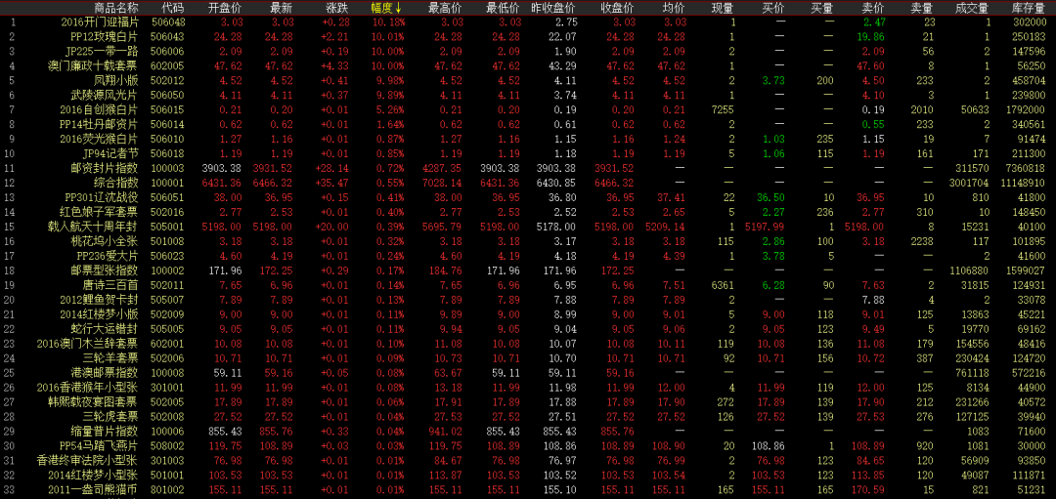Select the 红色娘子军套票 name cell

tap(100, 211)
